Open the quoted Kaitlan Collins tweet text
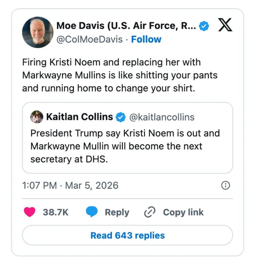The image size is (253, 266). 125,146
